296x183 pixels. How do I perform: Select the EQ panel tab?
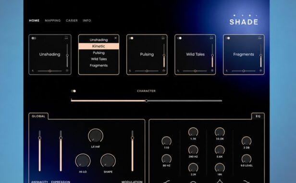click(x=258, y=116)
